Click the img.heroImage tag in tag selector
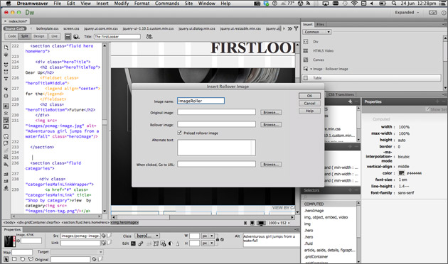 [124, 222]
